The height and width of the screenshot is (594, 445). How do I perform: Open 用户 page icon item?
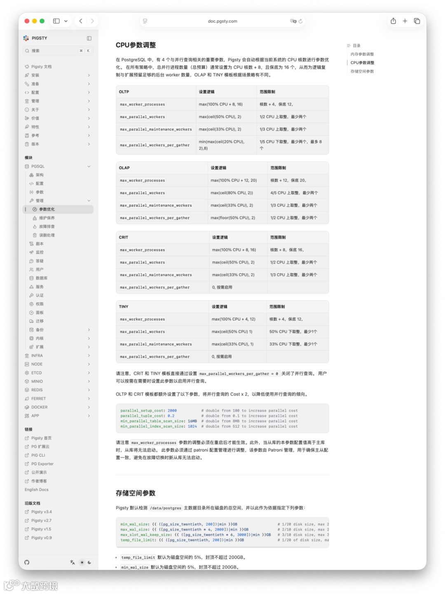pos(36,270)
